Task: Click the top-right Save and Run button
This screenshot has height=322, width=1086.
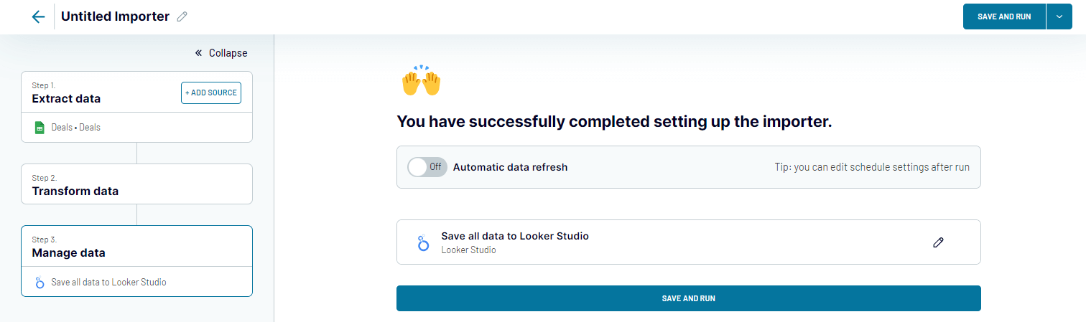Action: (1005, 16)
